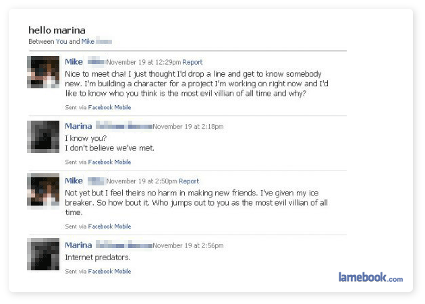Open Mike's name link on the 12:29pm message
425x304 pixels.
(74, 62)
